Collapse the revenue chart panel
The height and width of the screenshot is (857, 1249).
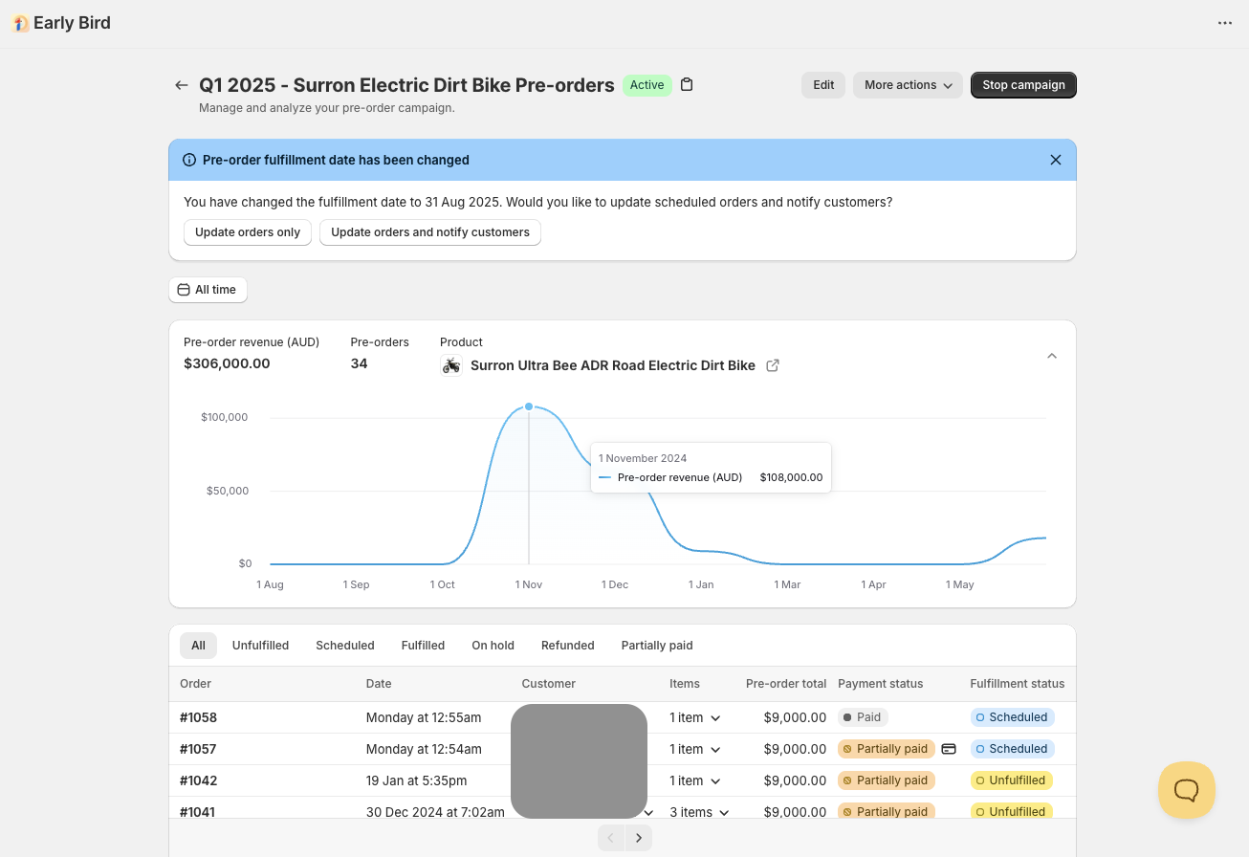[x=1052, y=356]
